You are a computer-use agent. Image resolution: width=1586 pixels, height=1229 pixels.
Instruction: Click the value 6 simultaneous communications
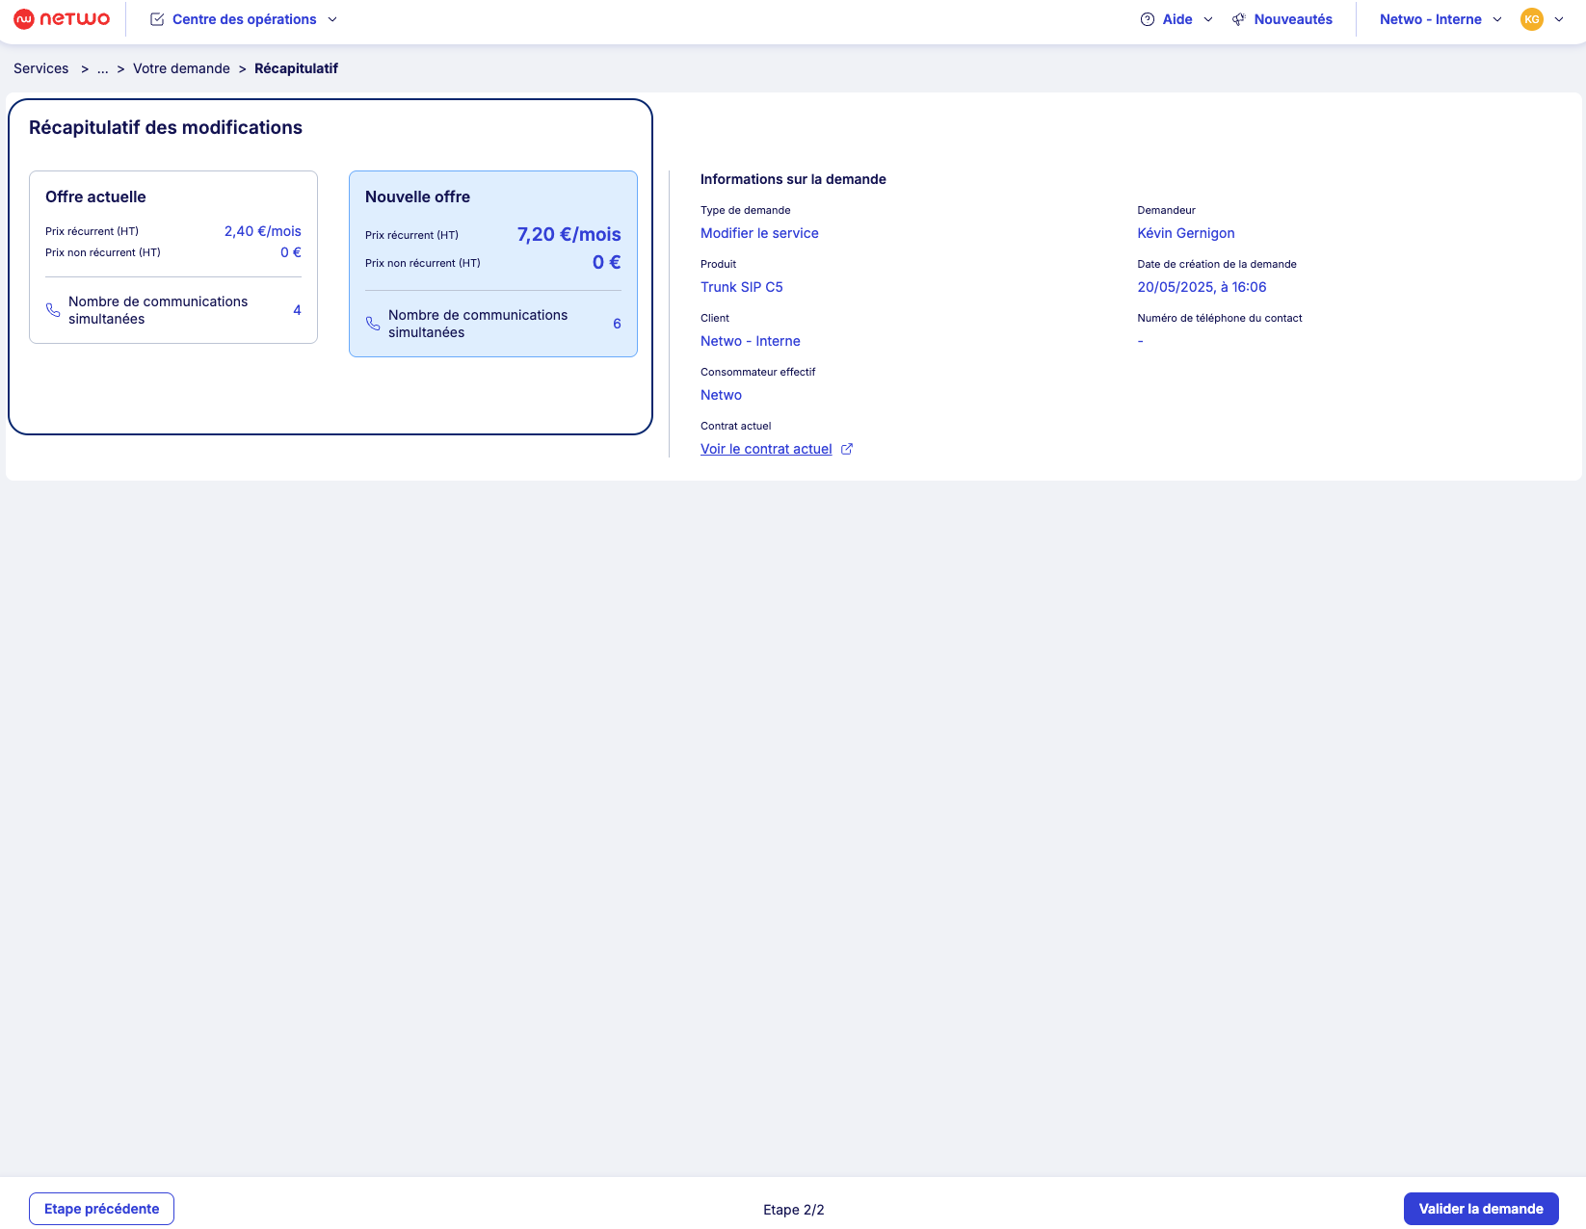click(617, 324)
